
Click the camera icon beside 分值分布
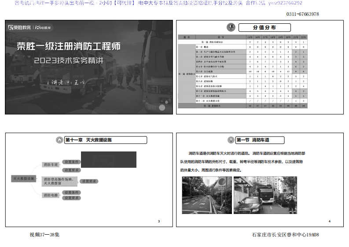click(230, 27)
